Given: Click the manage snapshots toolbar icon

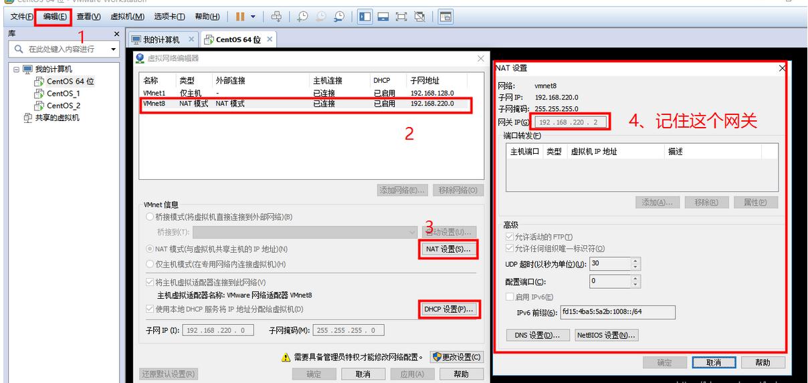Looking at the screenshot, I should (340, 16).
